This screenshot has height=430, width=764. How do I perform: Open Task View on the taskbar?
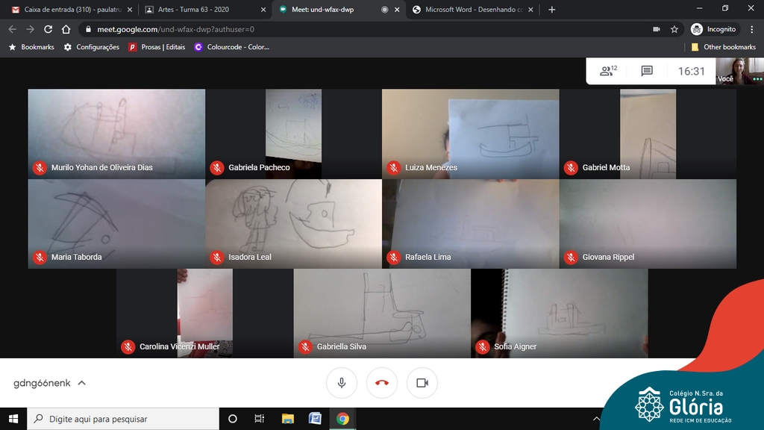click(259, 419)
